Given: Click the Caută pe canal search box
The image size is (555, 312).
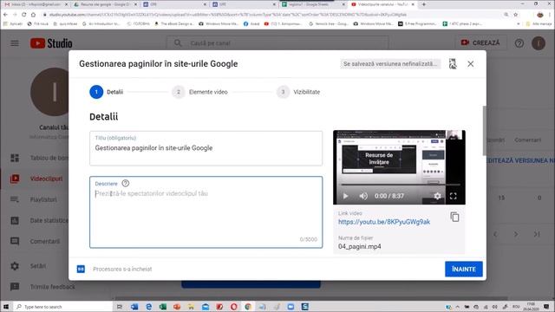Looking at the screenshot, I should pos(277,43).
